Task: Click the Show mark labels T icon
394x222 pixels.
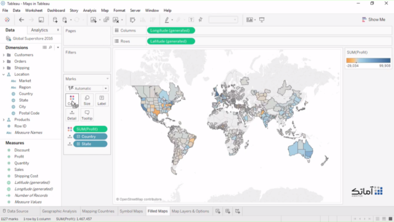Action: [191, 20]
